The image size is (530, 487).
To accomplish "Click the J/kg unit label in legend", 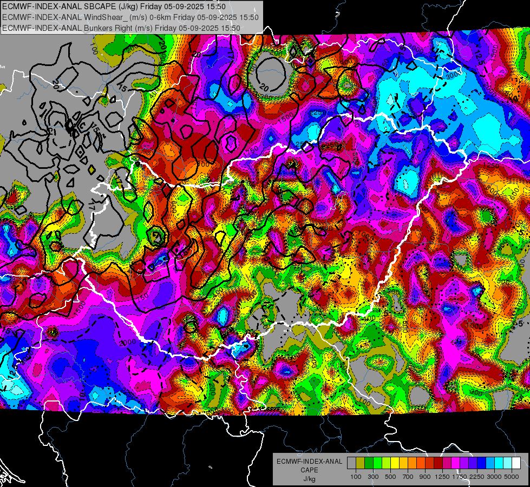I will 310,479.
